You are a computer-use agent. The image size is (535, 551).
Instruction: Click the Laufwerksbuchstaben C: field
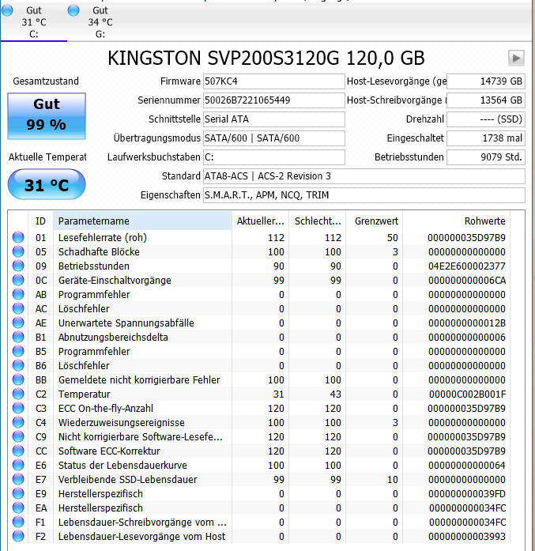[x=273, y=157]
